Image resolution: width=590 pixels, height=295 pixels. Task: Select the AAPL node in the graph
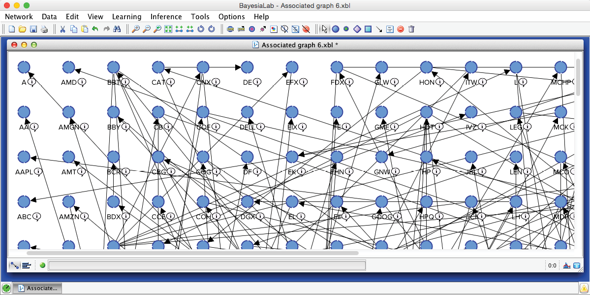(x=24, y=157)
